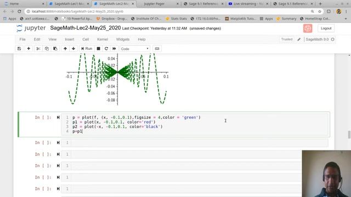Open the Dropbox bookmark
The height and width of the screenshot is (197, 351).
click(x=112, y=19)
